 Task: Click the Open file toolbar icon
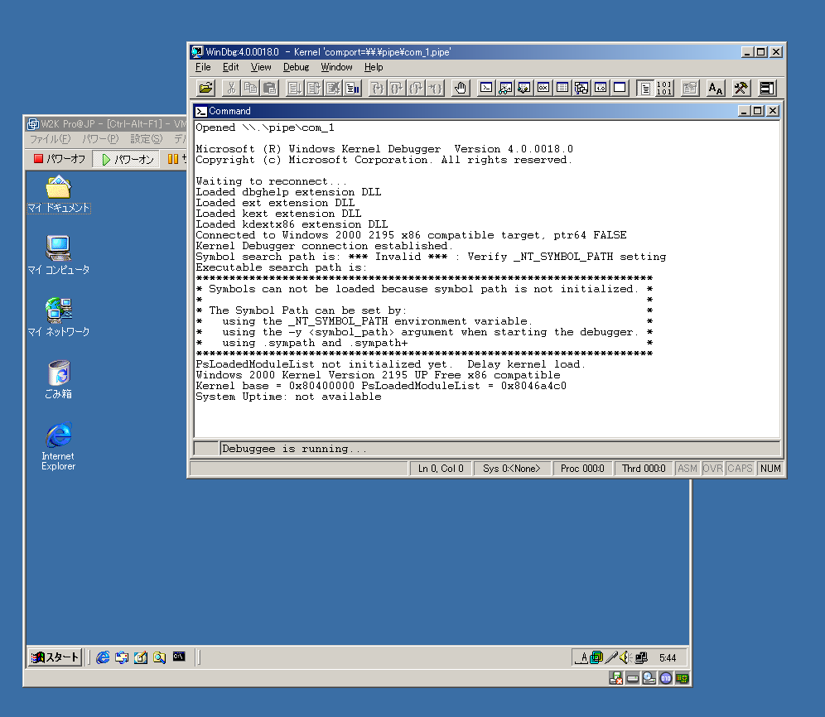point(206,88)
